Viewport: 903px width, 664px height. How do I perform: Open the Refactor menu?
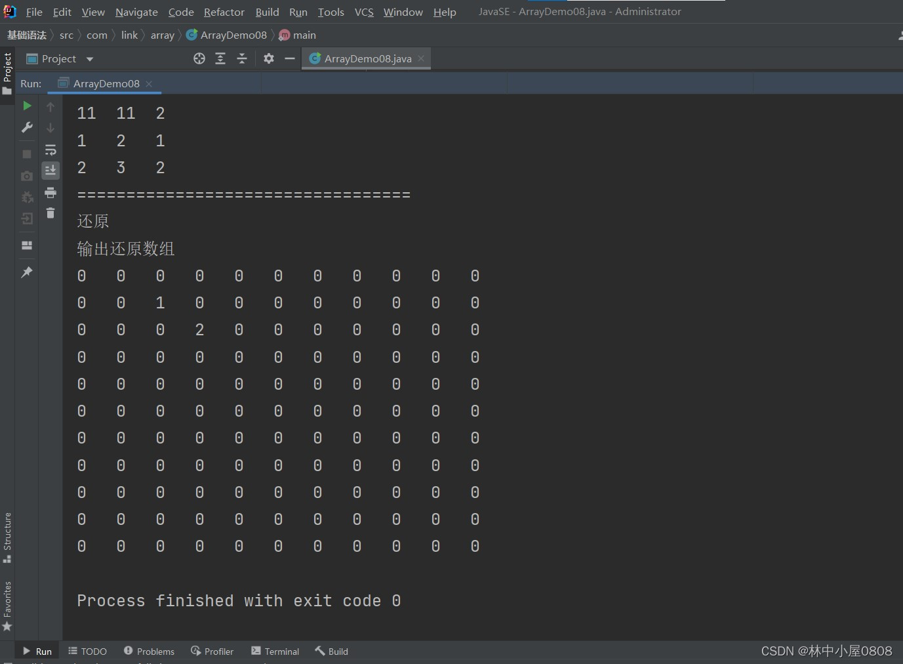tap(224, 12)
